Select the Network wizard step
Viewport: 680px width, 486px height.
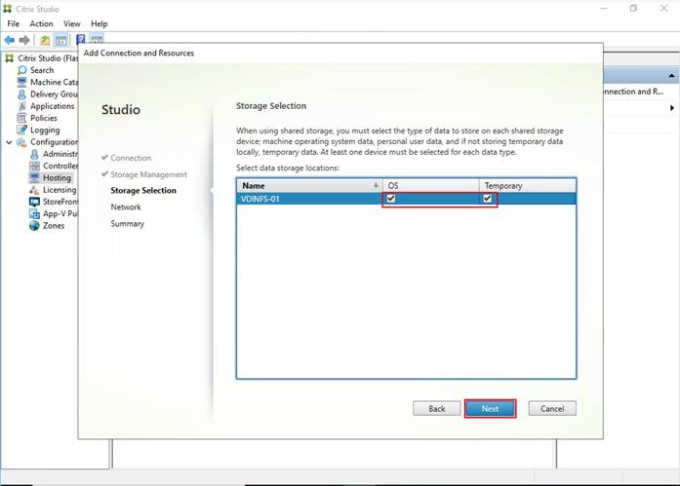(x=126, y=206)
